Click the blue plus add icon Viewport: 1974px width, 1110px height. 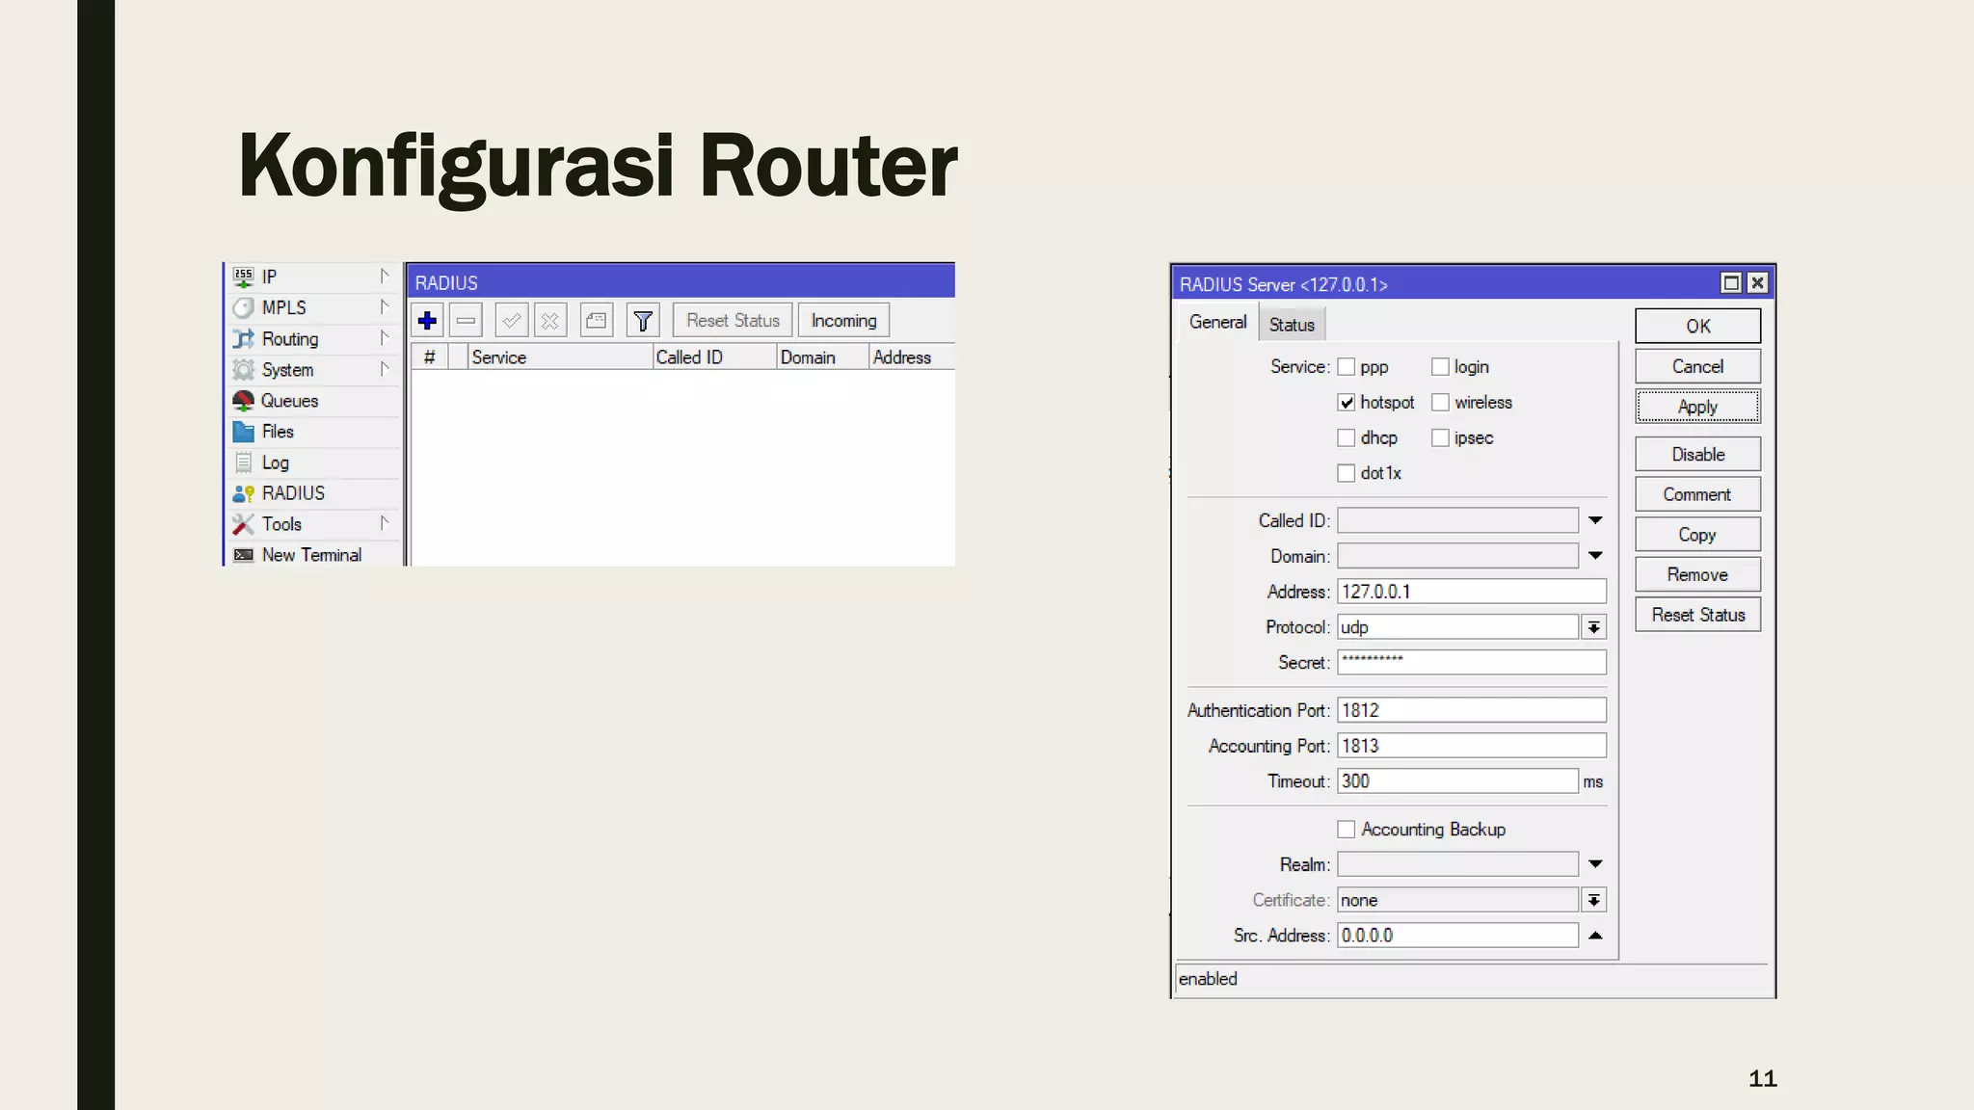(427, 321)
